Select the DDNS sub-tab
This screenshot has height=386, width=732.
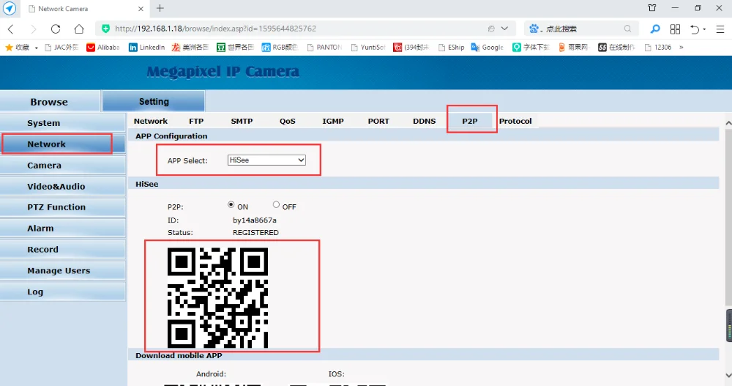click(425, 121)
